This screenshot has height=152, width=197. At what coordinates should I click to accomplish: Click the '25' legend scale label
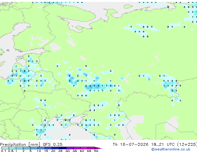tap(60, 151)
